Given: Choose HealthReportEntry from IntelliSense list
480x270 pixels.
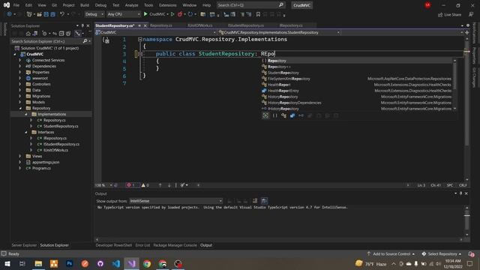Looking at the screenshot, I should [x=283, y=91].
